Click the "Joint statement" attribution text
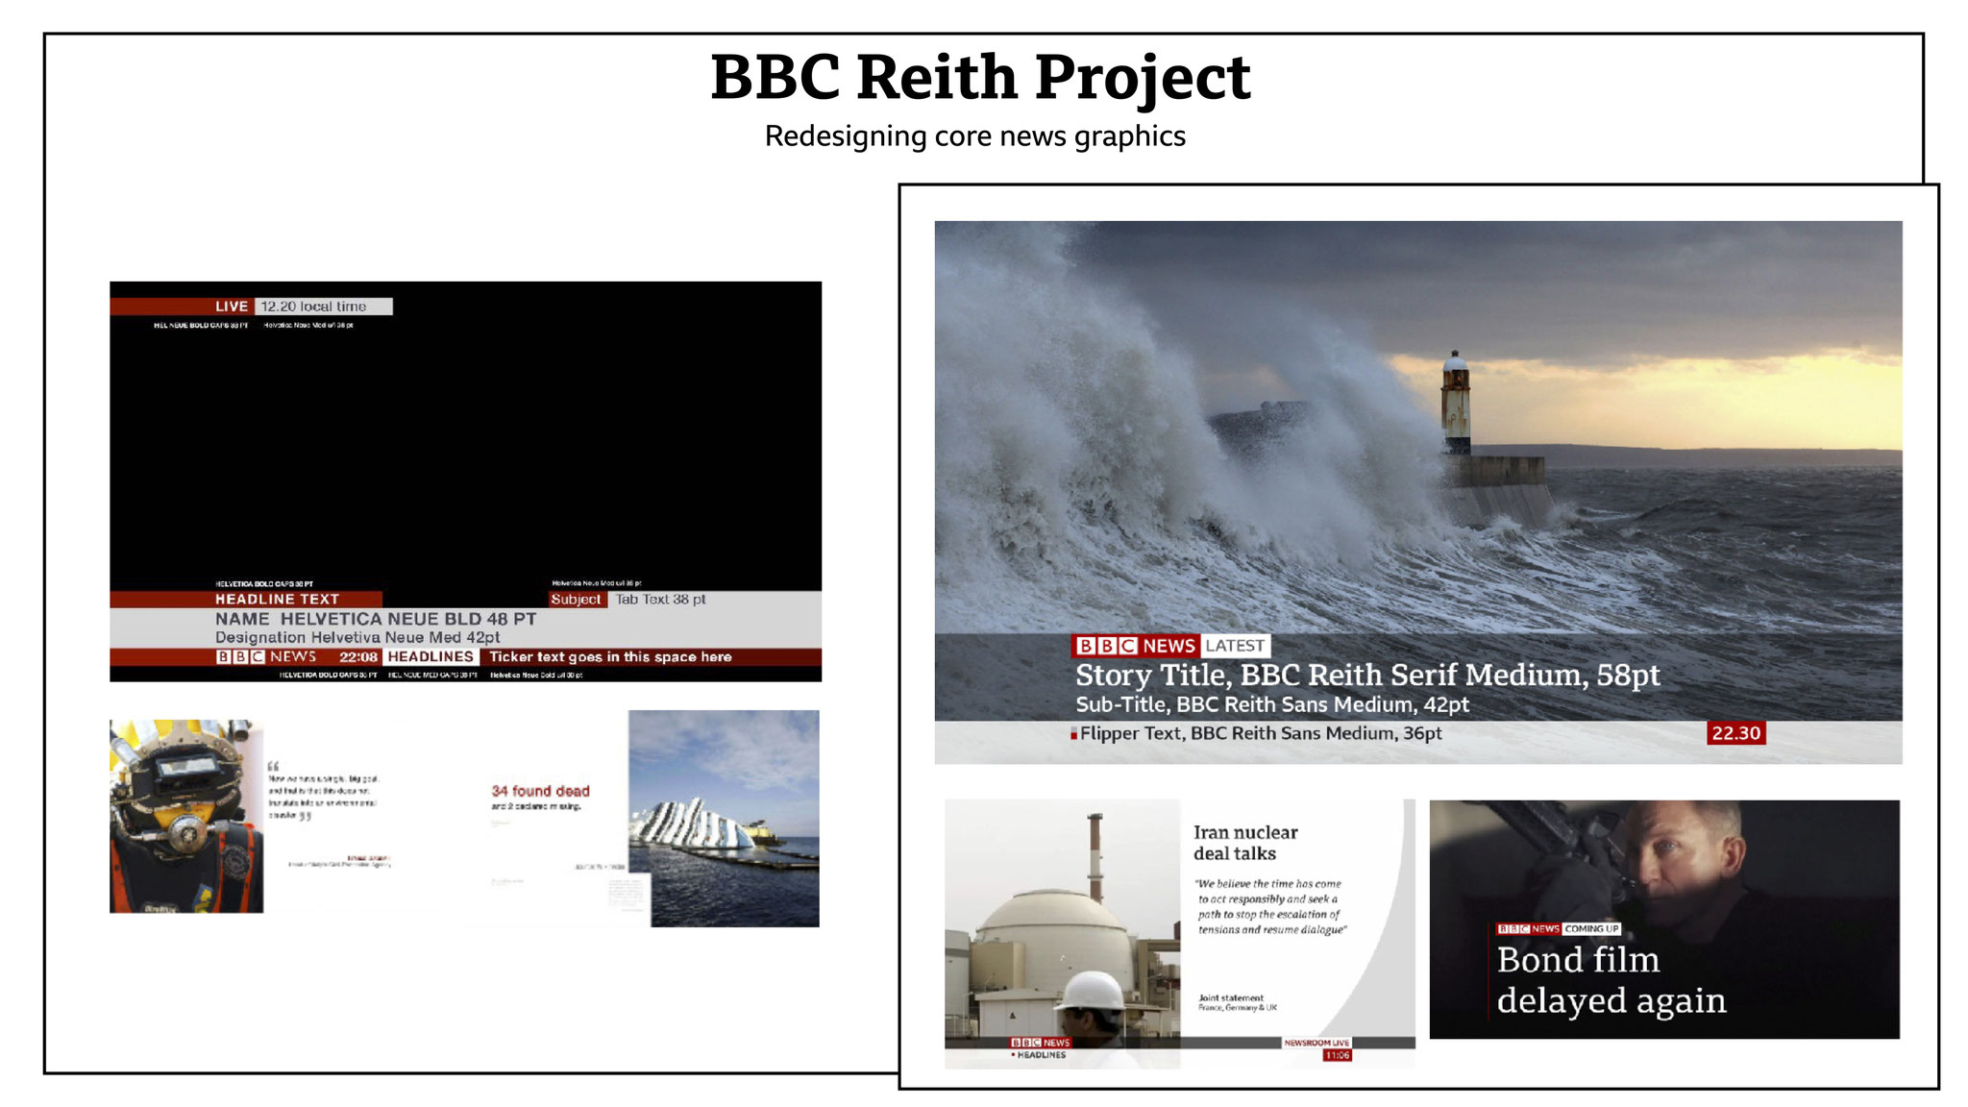Image resolution: width=1968 pixels, height=1107 pixels. pos(1231,997)
